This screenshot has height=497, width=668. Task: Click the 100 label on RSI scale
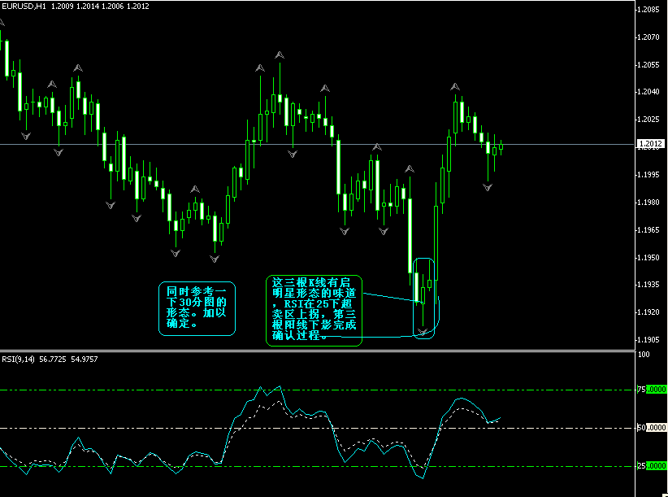click(x=644, y=354)
